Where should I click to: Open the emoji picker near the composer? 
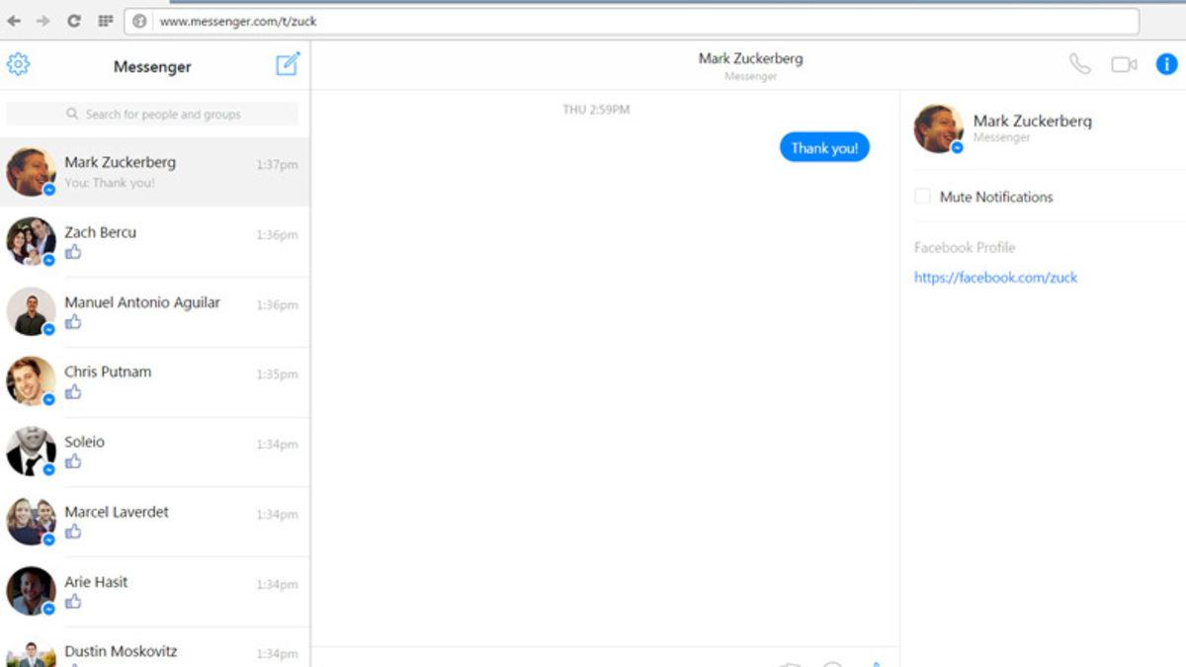[x=832, y=663]
